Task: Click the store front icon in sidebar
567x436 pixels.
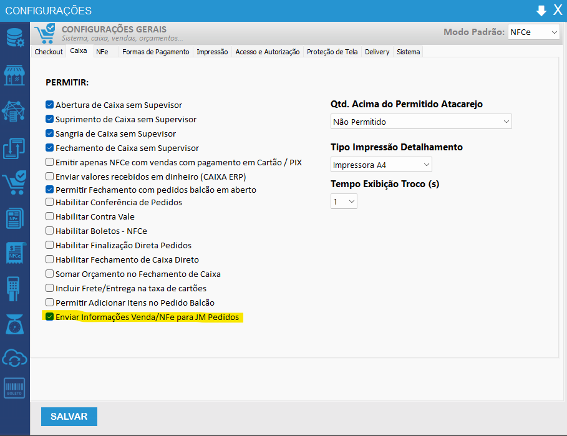Action: coord(14,74)
